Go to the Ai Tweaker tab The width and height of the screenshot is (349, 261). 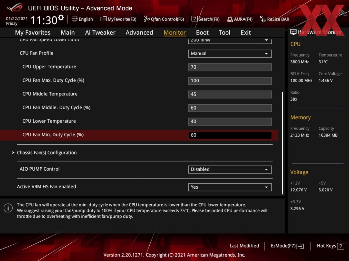coord(100,32)
